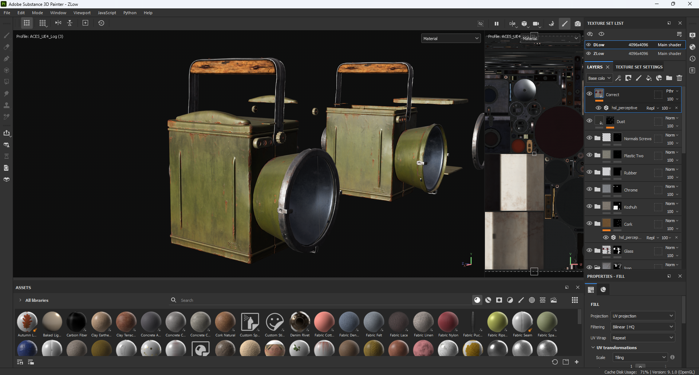Add a new folder in layers panel
This screenshot has height=375, width=699.
click(669, 78)
